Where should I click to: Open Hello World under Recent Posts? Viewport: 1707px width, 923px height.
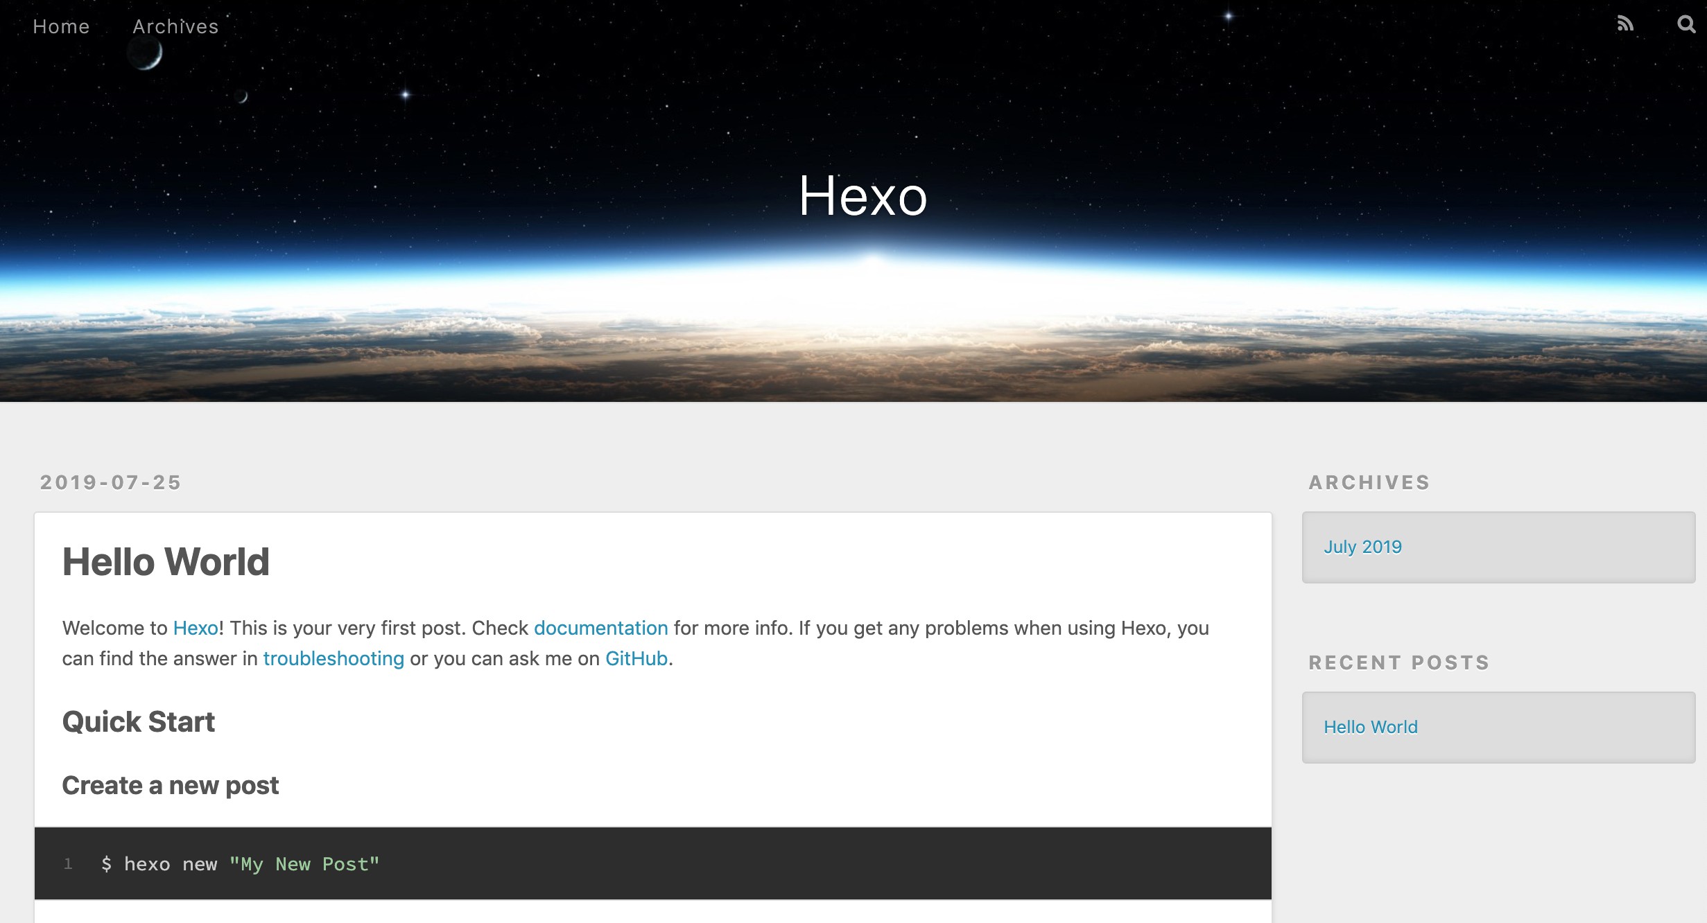pyautogui.click(x=1370, y=727)
